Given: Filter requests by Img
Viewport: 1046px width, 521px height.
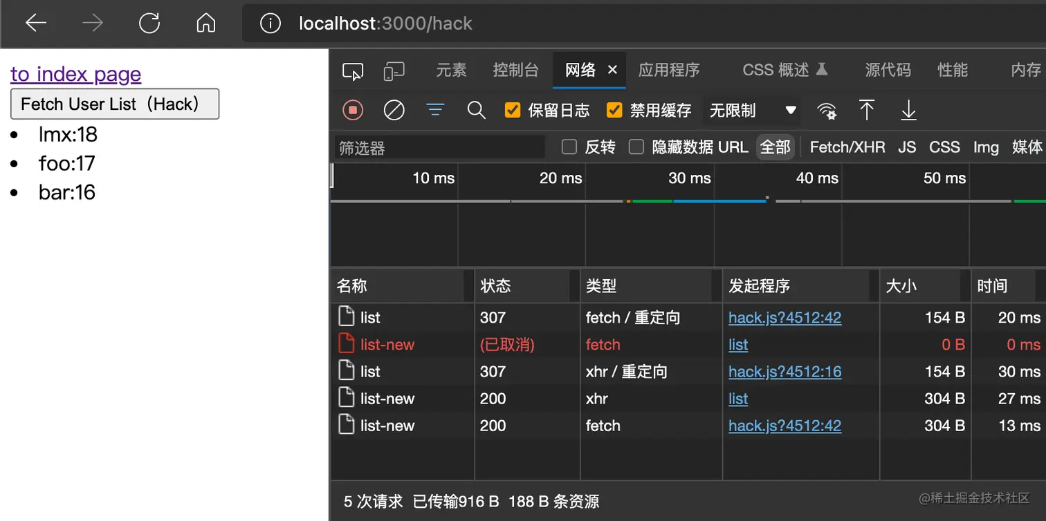Looking at the screenshot, I should pyautogui.click(x=986, y=147).
